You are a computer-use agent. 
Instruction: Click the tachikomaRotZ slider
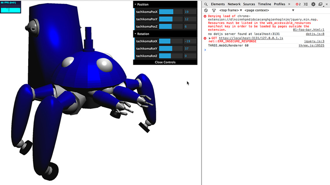(171, 56)
